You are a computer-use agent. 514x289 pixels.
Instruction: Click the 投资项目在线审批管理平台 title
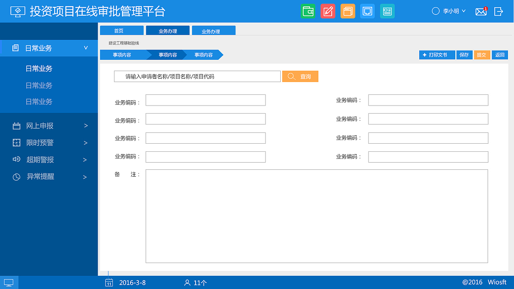point(98,11)
